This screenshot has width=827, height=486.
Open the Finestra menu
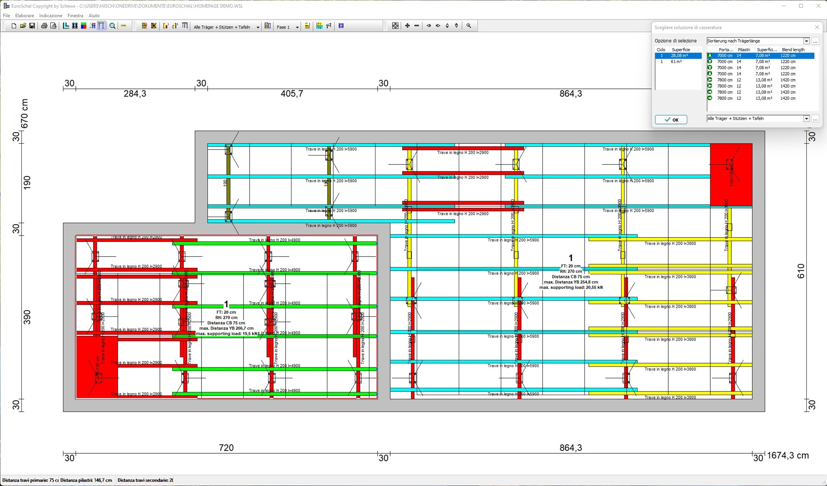coord(75,16)
